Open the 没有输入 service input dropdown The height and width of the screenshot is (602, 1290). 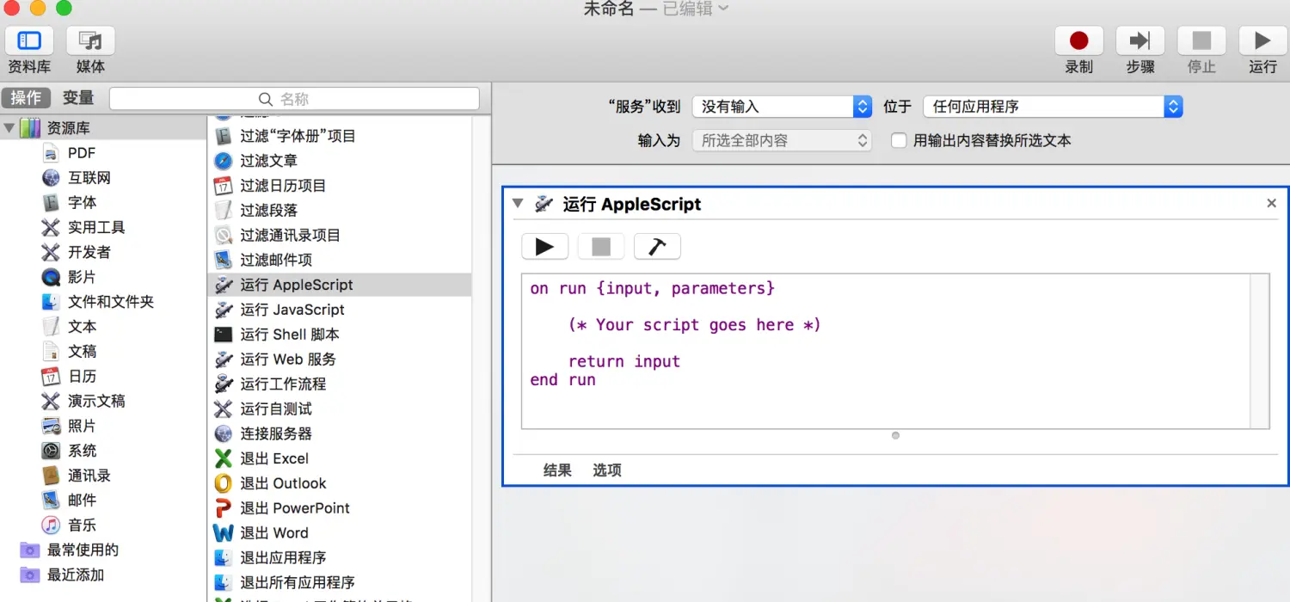pos(782,107)
